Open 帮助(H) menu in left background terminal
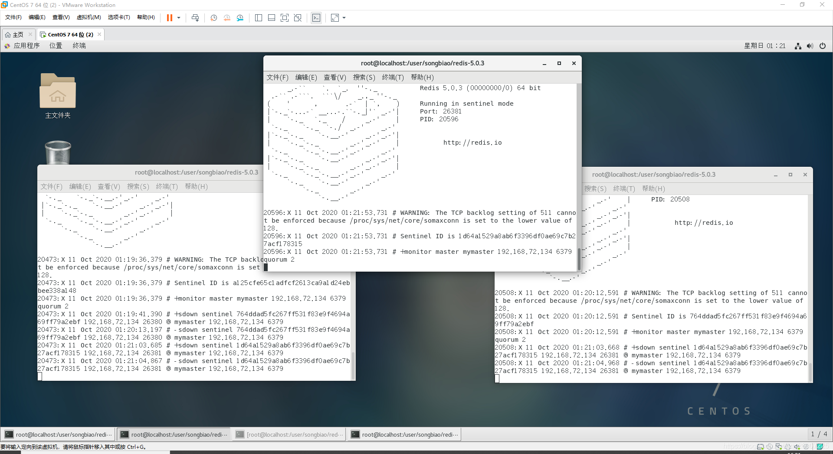The image size is (833, 454). pos(196,187)
